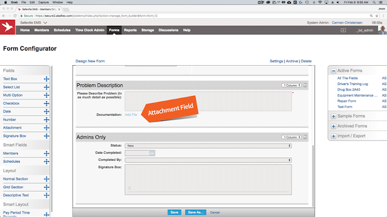Expand the Sample Forms panel
Screen dimensions: 387x217
[x=333, y=116]
